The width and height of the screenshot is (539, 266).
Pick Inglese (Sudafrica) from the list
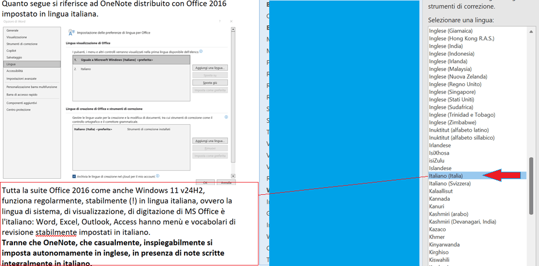pyautogui.click(x=452, y=107)
